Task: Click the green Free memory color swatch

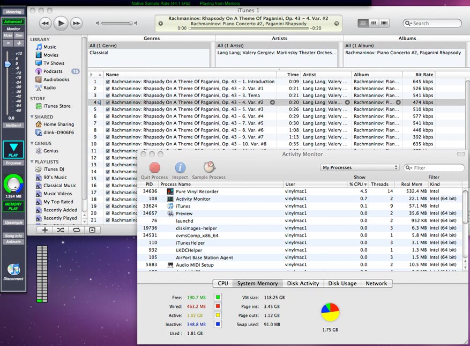Action: [x=218, y=297]
